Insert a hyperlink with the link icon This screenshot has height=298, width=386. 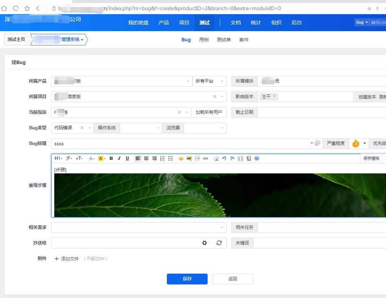click(x=206, y=158)
